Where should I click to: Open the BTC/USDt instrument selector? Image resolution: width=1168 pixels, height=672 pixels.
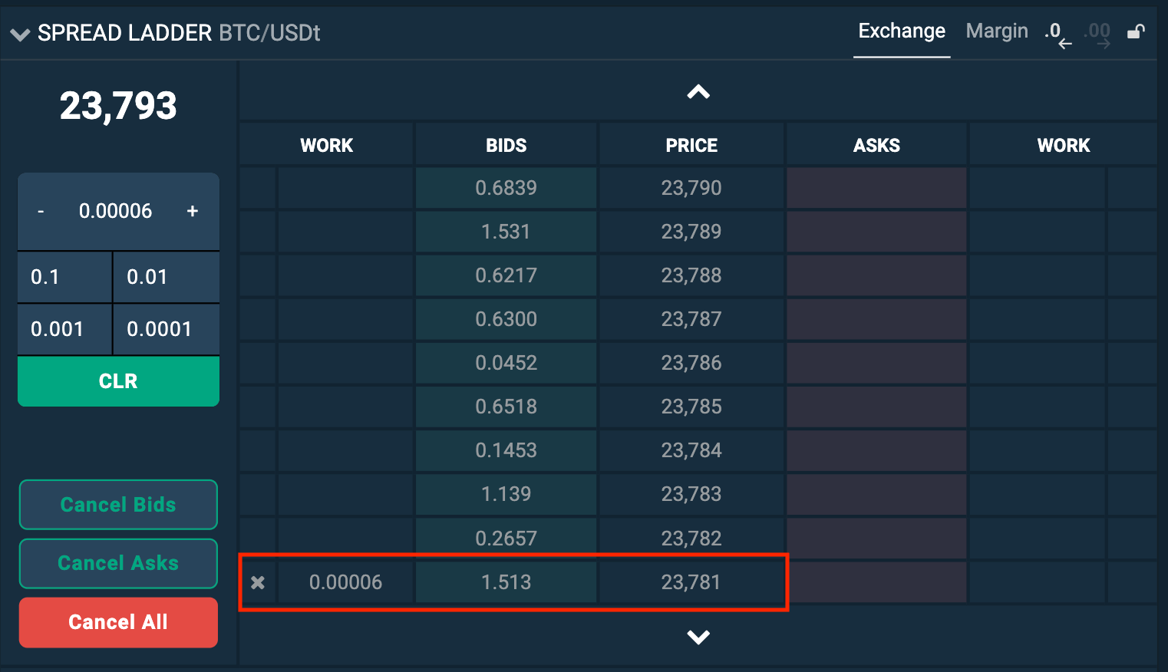pyautogui.click(x=270, y=32)
